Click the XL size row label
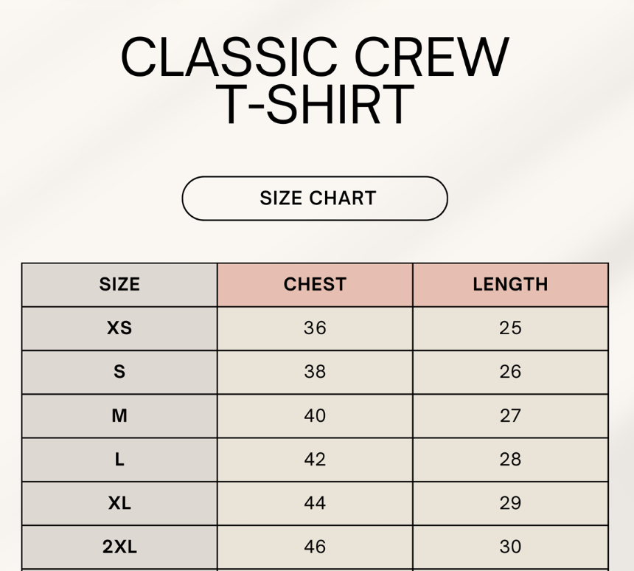Image resolution: width=634 pixels, height=571 pixels. [x=119, y=503]
